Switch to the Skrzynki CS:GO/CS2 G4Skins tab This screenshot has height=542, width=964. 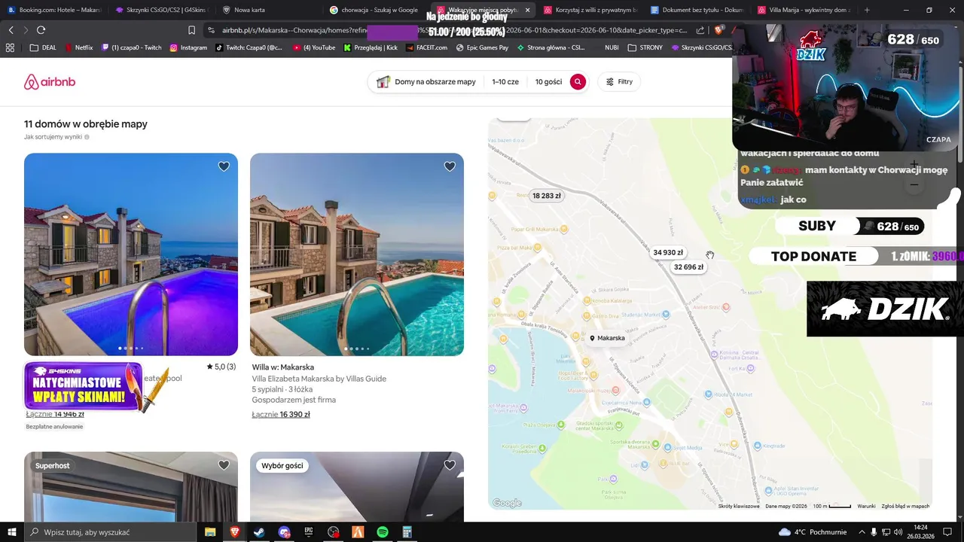(161, 10)
